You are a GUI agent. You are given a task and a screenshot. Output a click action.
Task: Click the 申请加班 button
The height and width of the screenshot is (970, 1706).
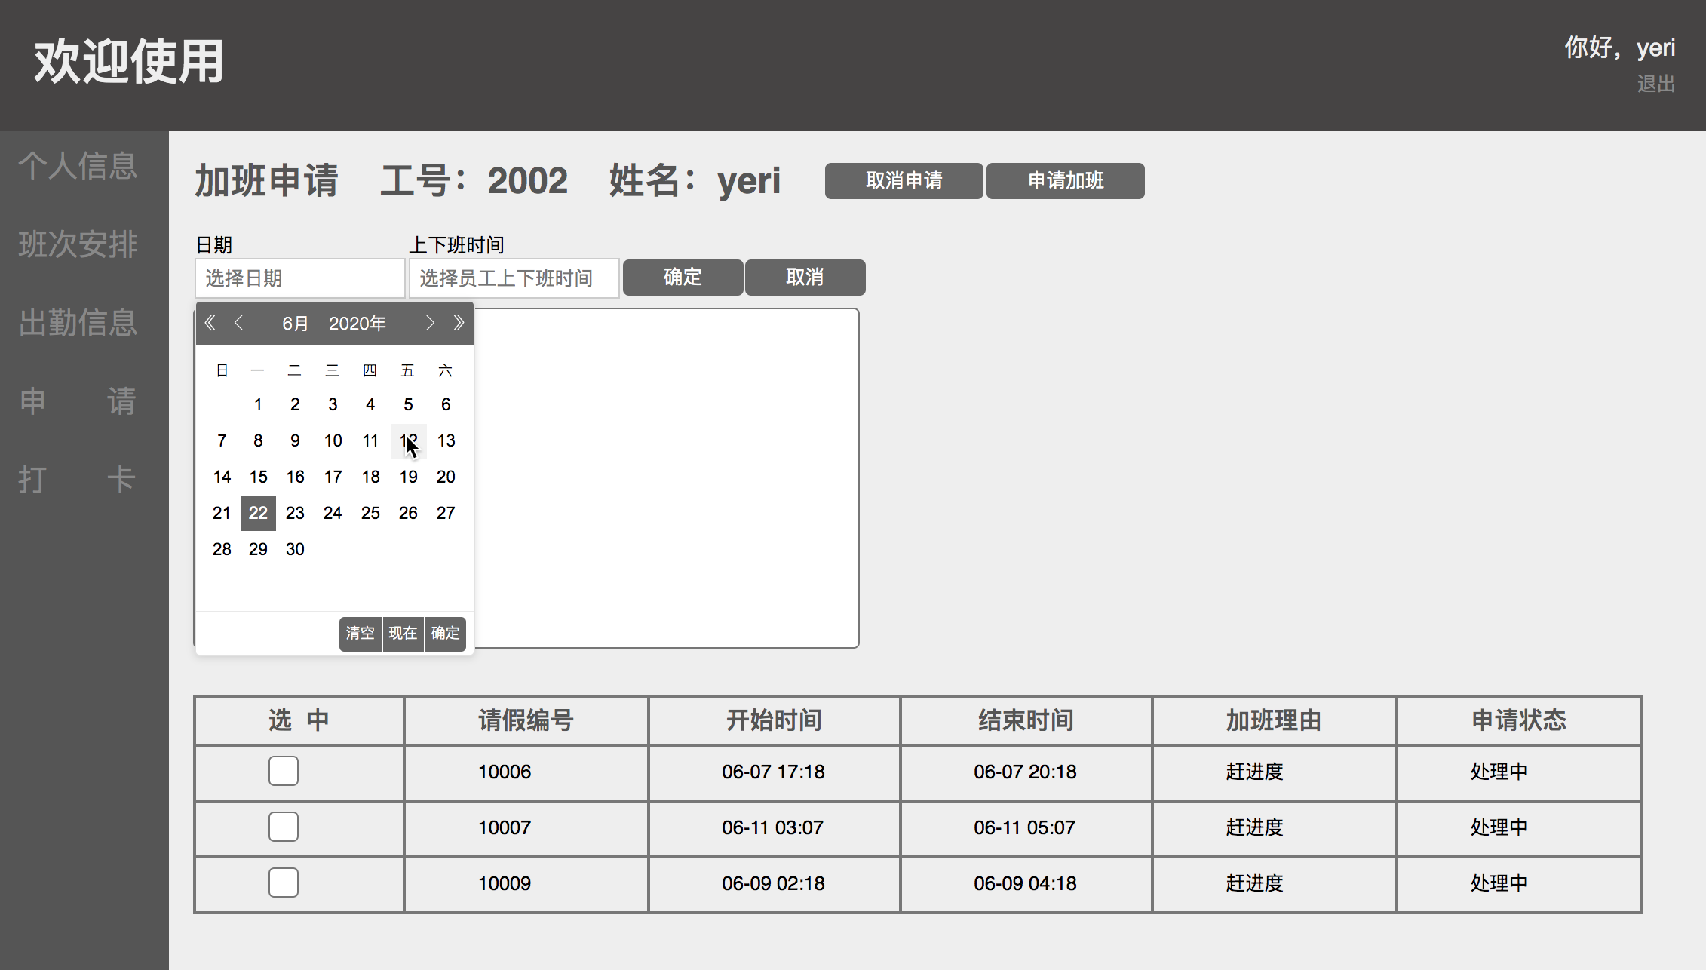coord(1065,181)
